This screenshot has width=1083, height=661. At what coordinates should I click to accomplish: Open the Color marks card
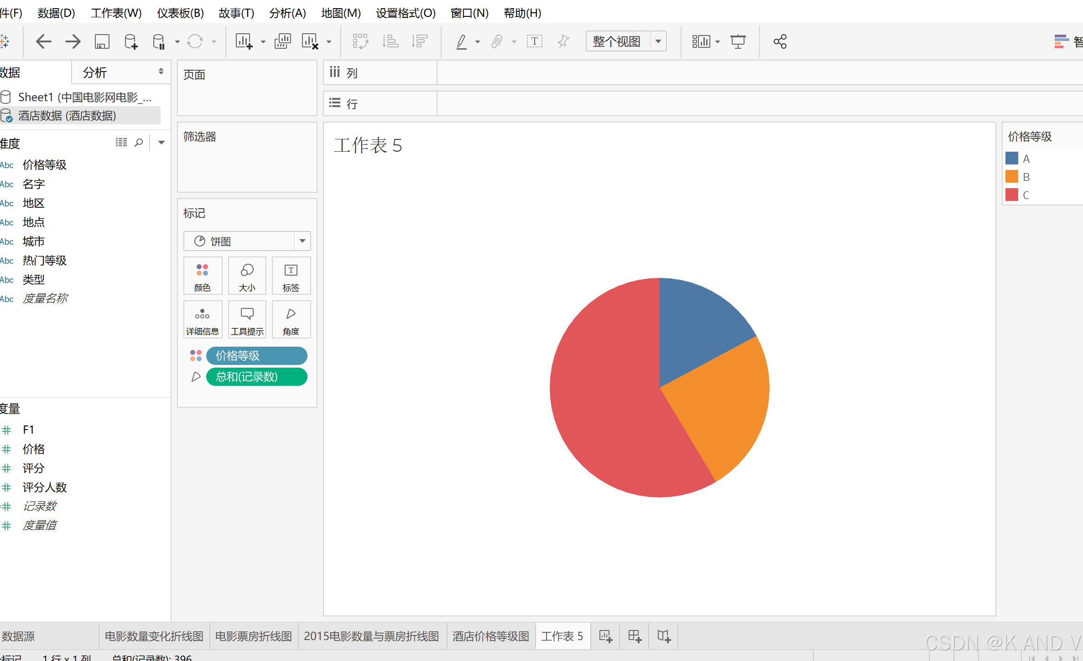[x=203, y=276]
